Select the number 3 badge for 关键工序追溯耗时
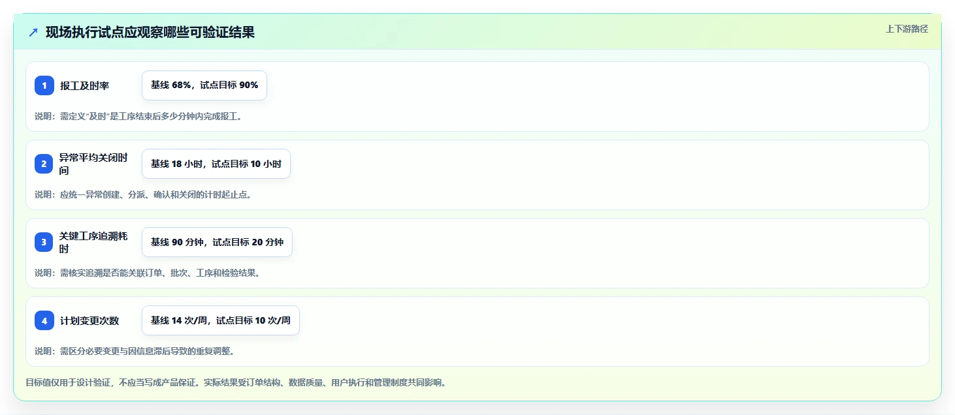955x415 pixels. click(x=44, y=242)
